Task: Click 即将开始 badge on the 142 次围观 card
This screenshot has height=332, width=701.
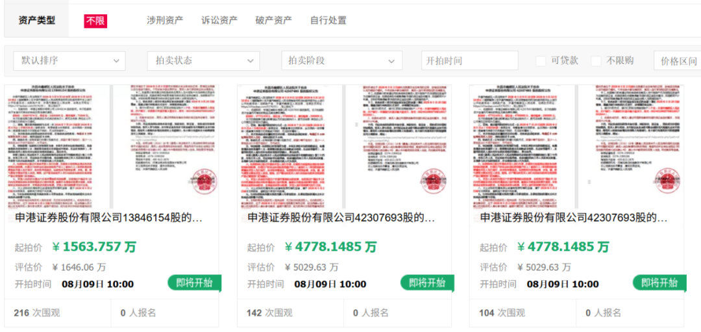Action: tap(427, 283)
